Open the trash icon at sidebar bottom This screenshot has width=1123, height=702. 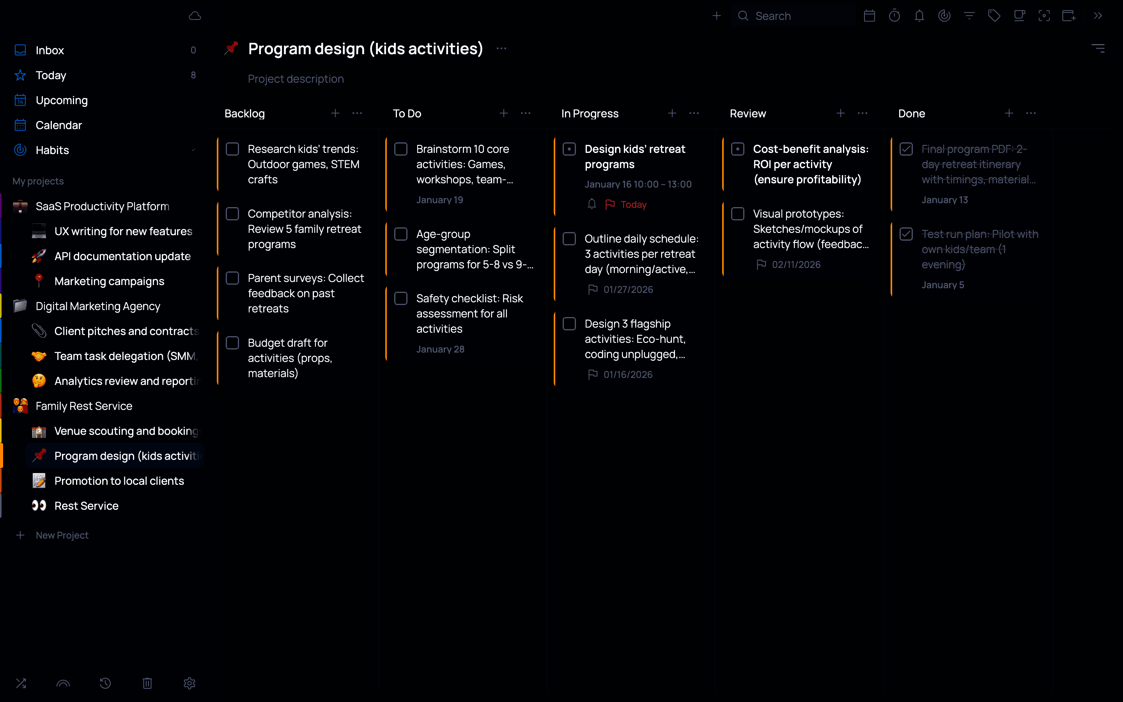147,683
